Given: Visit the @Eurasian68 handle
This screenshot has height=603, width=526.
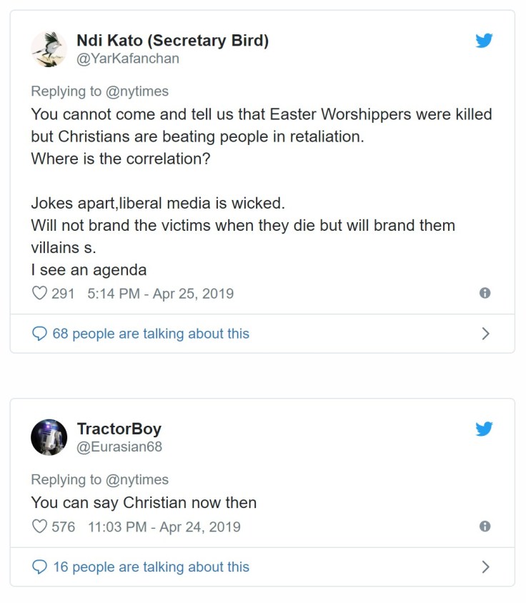Looking at the screenshot, I should tap(119, 447).
